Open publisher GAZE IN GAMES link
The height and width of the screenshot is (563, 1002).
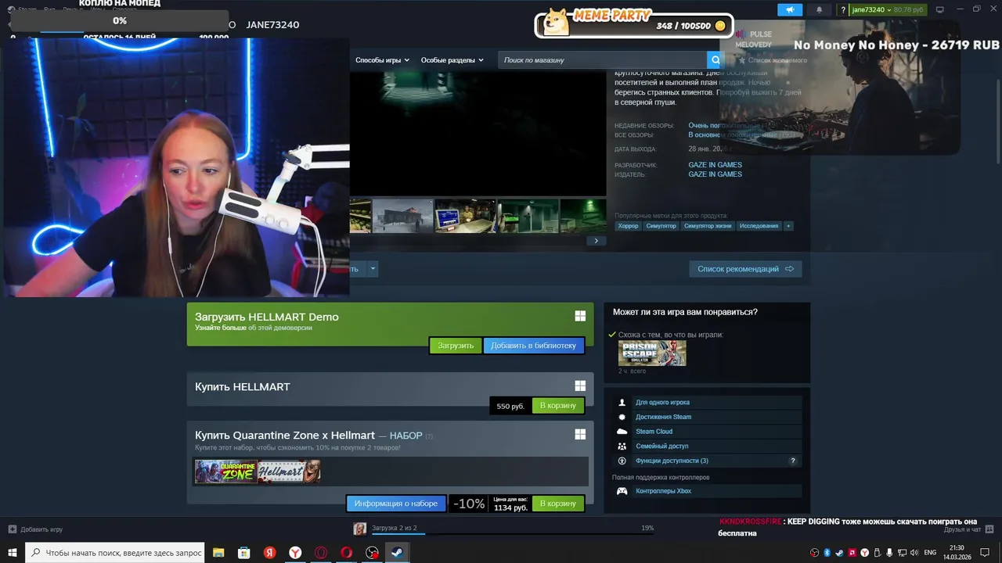(715, 174)
